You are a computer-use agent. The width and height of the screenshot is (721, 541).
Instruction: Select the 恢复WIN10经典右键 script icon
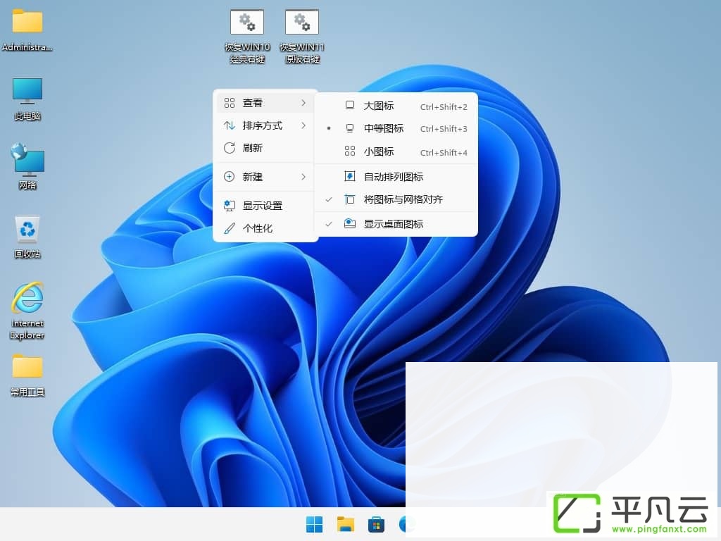[x=247, y=37]
